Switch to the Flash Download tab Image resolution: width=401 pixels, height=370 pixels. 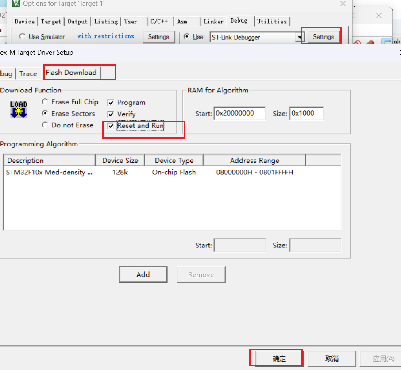click(x=71, y=73)
